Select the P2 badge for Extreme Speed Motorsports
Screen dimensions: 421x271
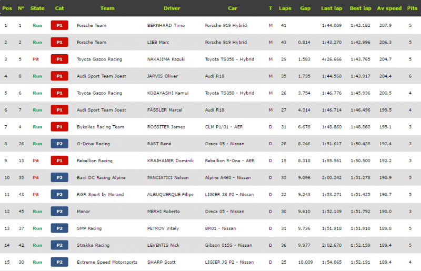59,262
